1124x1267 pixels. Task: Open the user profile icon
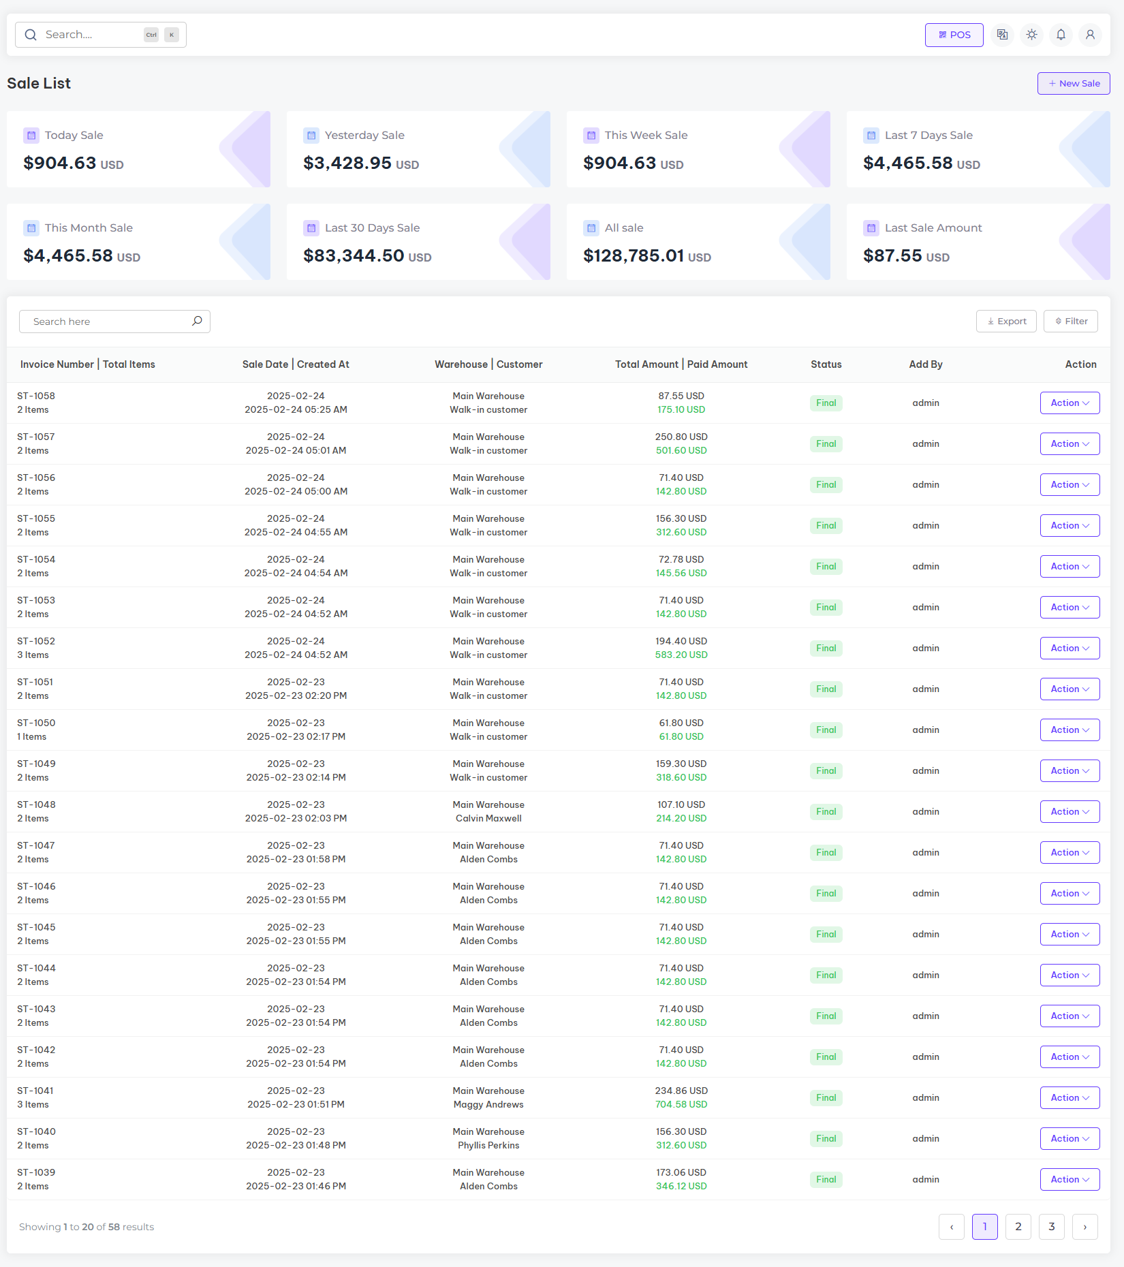tap(1090, 35)
